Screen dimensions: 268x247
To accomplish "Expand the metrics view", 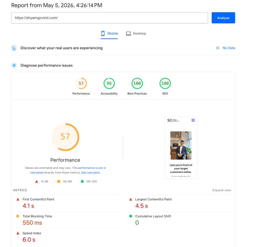I will pos(222,190).
